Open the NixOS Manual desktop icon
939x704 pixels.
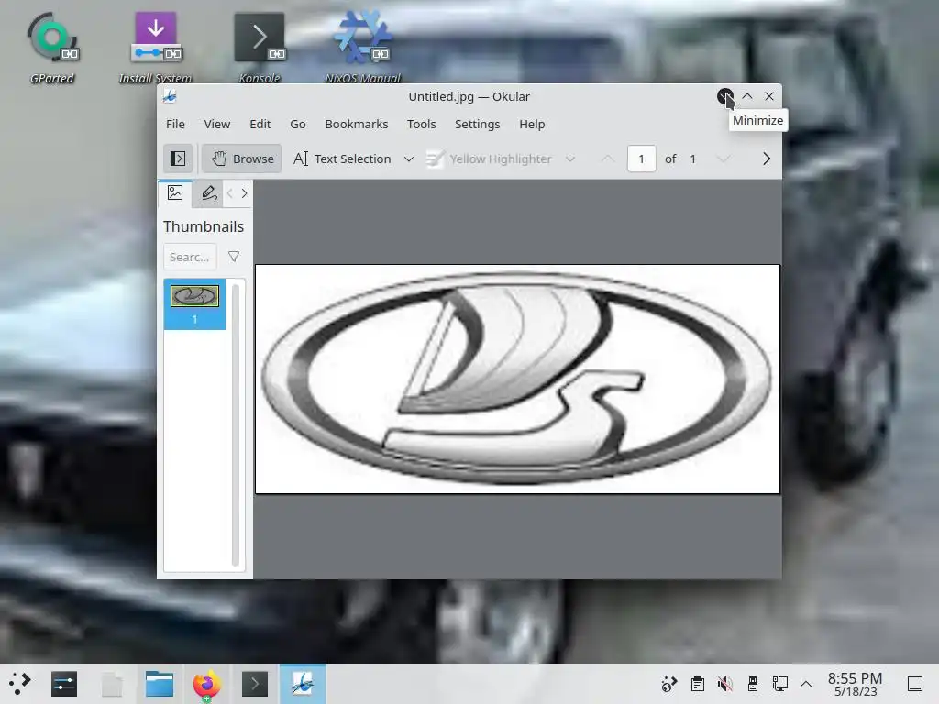pos(363,48)
